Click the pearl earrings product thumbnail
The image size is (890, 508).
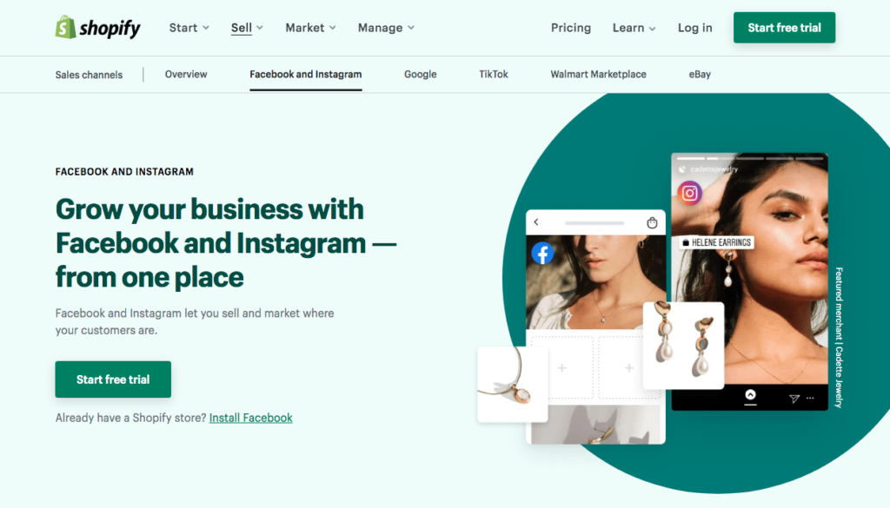(683, 346)
